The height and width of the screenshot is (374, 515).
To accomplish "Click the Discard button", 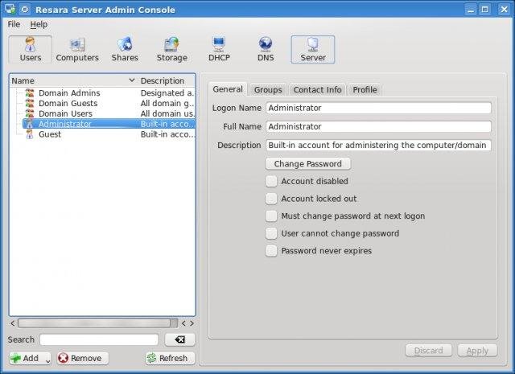I will point(428,351).
